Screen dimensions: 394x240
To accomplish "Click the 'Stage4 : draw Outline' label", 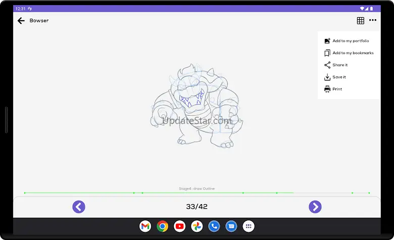I will (197, 188).
